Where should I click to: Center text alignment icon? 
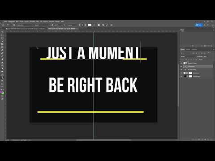point(82,25)
